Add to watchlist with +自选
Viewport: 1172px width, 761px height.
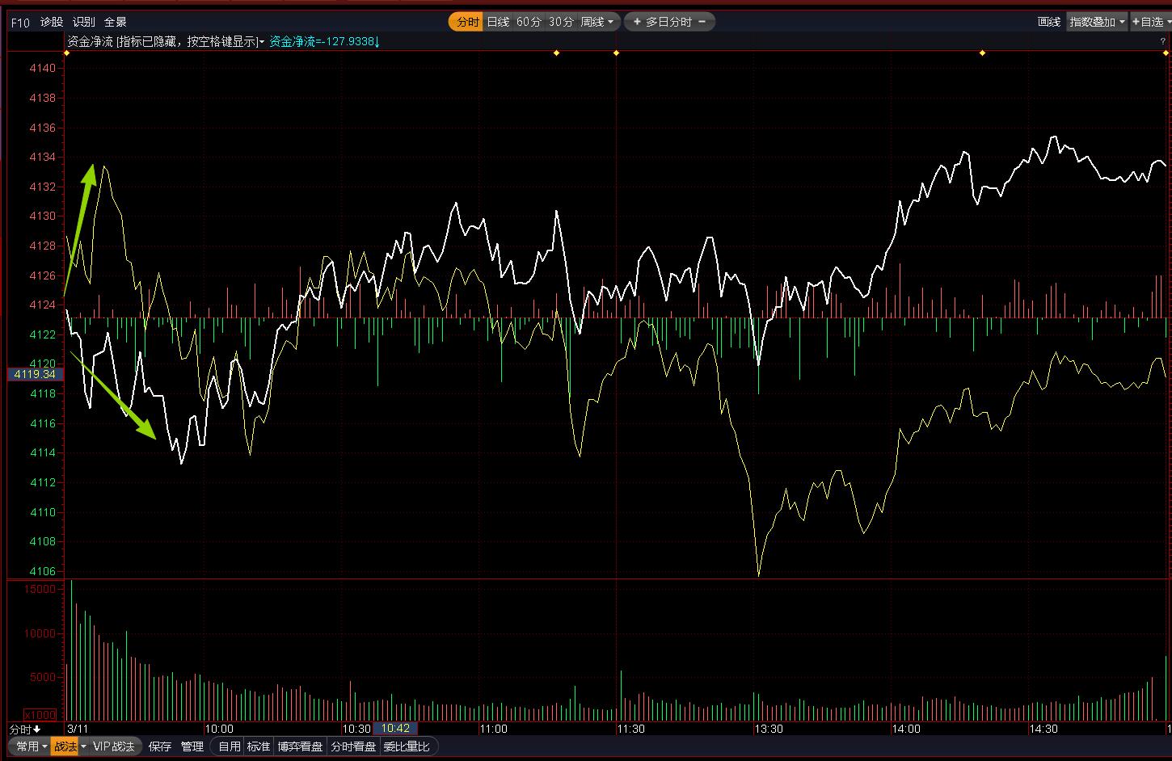click(x=1150, y=22)
